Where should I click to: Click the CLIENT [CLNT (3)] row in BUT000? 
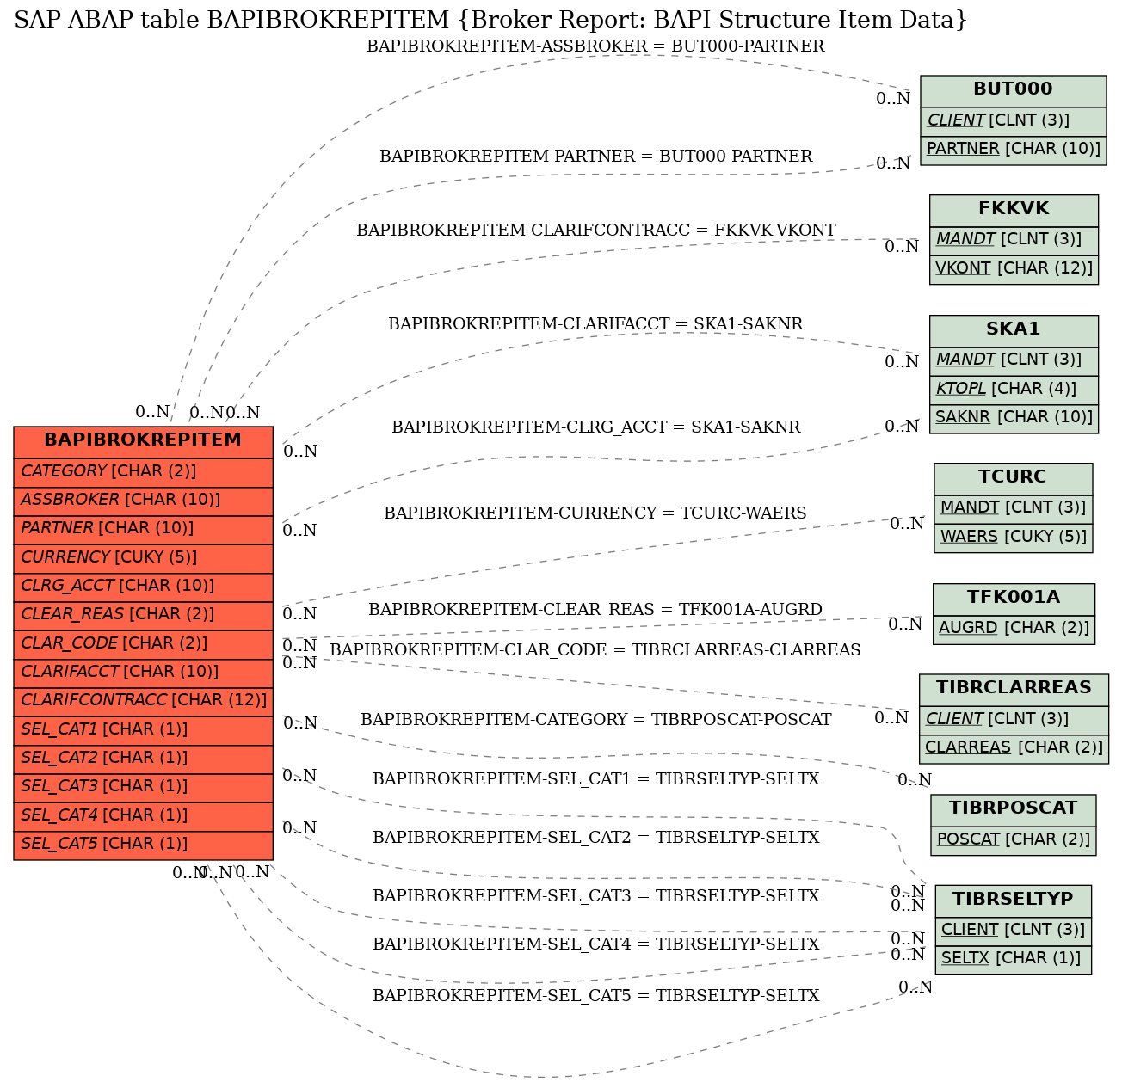tap(1013, 121)
